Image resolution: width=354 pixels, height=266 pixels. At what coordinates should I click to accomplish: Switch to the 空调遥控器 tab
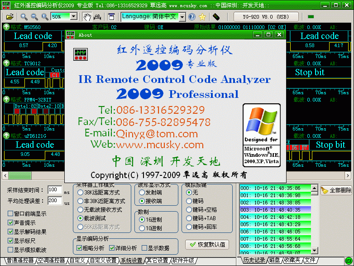(51, 261)
